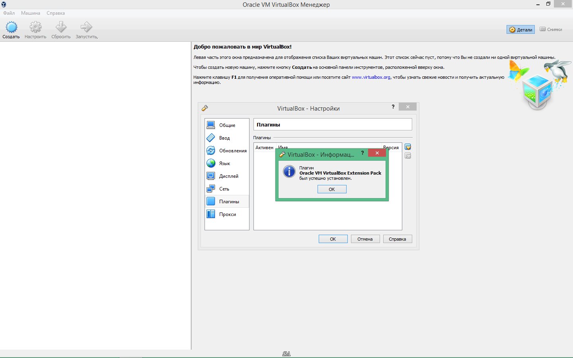Click the blue information icon in the dialog
The width and height of the screenshot is (573, 358).
tap(289, 171)
